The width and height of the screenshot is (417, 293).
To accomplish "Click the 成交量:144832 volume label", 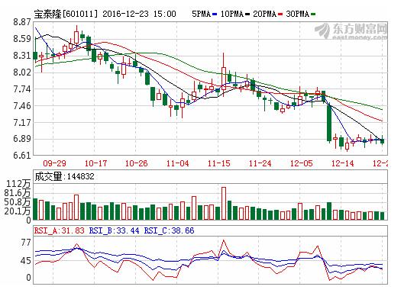I will pos(64,176).
